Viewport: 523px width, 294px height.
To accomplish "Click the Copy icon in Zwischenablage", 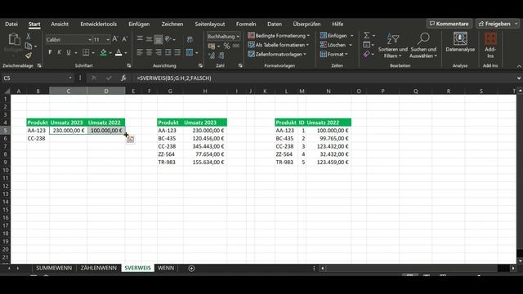I will tap(29, 46).
